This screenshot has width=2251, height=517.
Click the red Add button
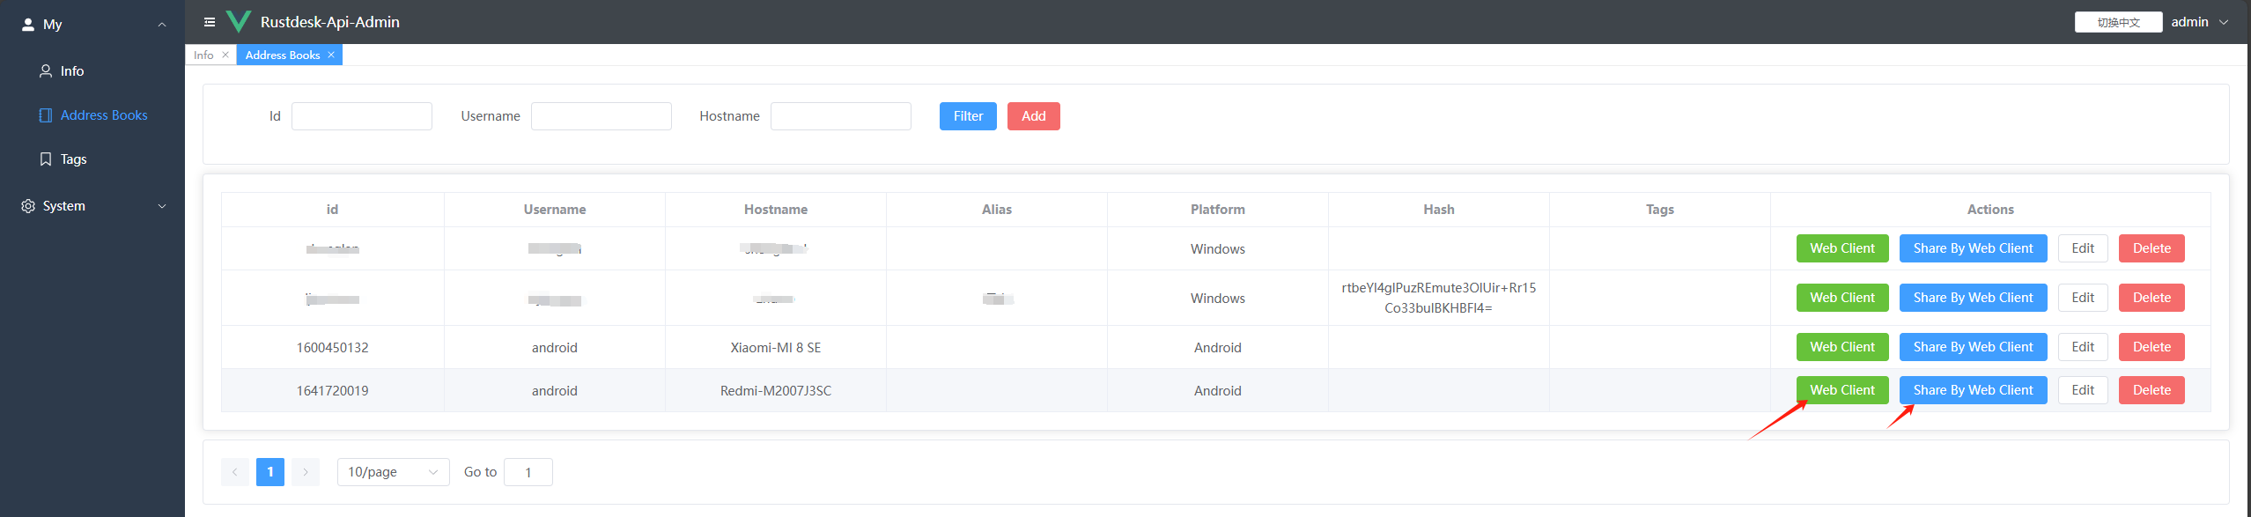[1033, 116]
